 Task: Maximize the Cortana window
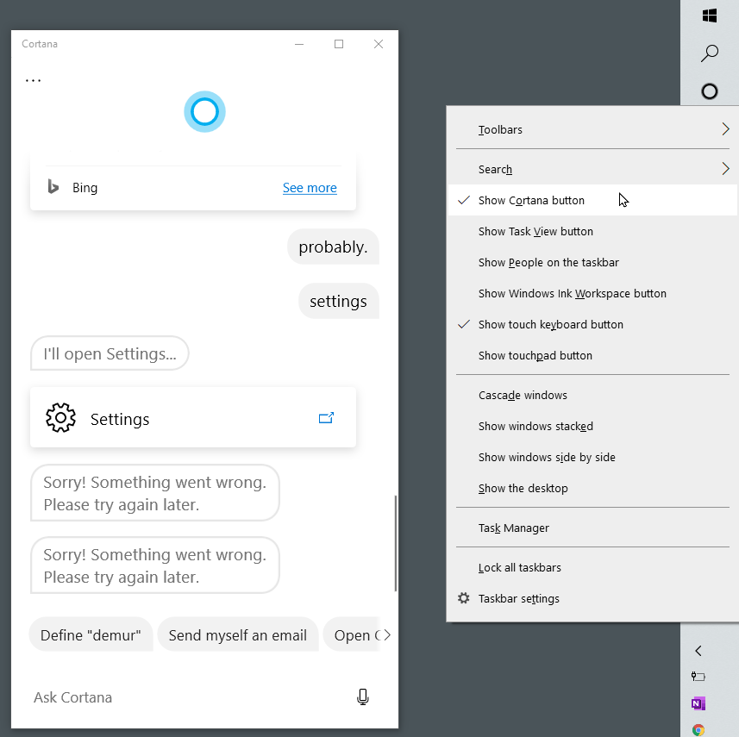coord(339,44)
